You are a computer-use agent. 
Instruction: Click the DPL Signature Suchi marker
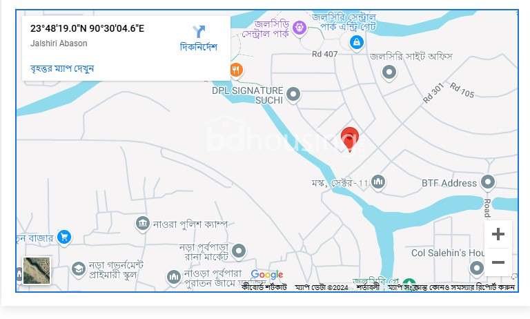[293, 95]
